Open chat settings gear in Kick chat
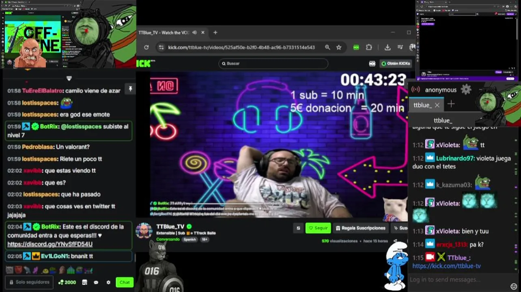This screenshot has width=521, height=292. tap(108, 282)
